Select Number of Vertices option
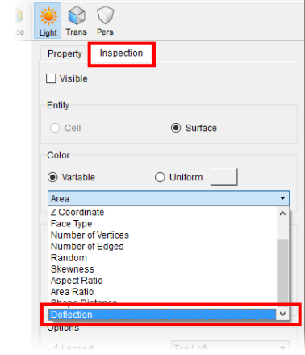Screen dimensions: 305x355 (x=90, y=235)
